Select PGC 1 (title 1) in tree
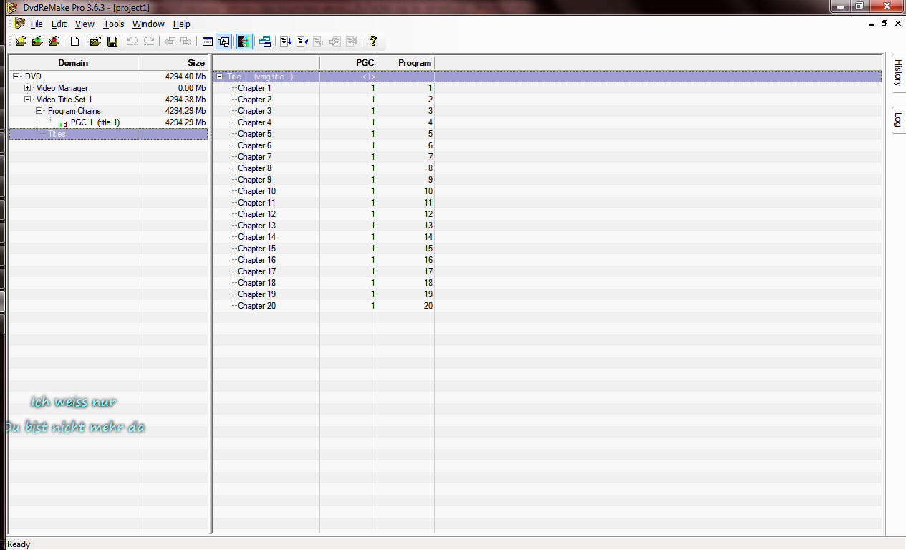Screen dimensions: 906x550 95,122
